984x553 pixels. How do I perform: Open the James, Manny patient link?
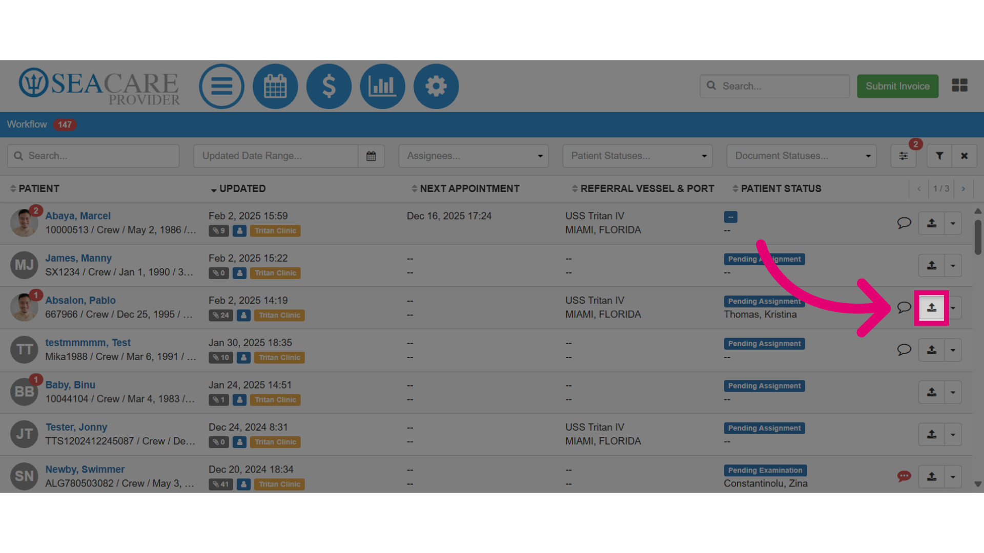click(78, 258)
